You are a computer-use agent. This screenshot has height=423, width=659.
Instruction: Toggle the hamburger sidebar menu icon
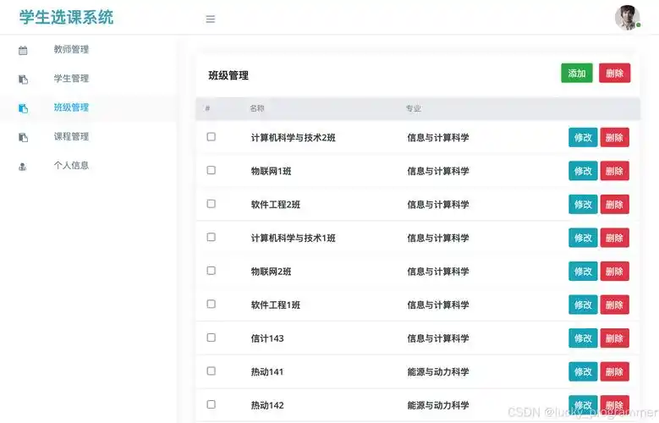click(x=211, y=19)
